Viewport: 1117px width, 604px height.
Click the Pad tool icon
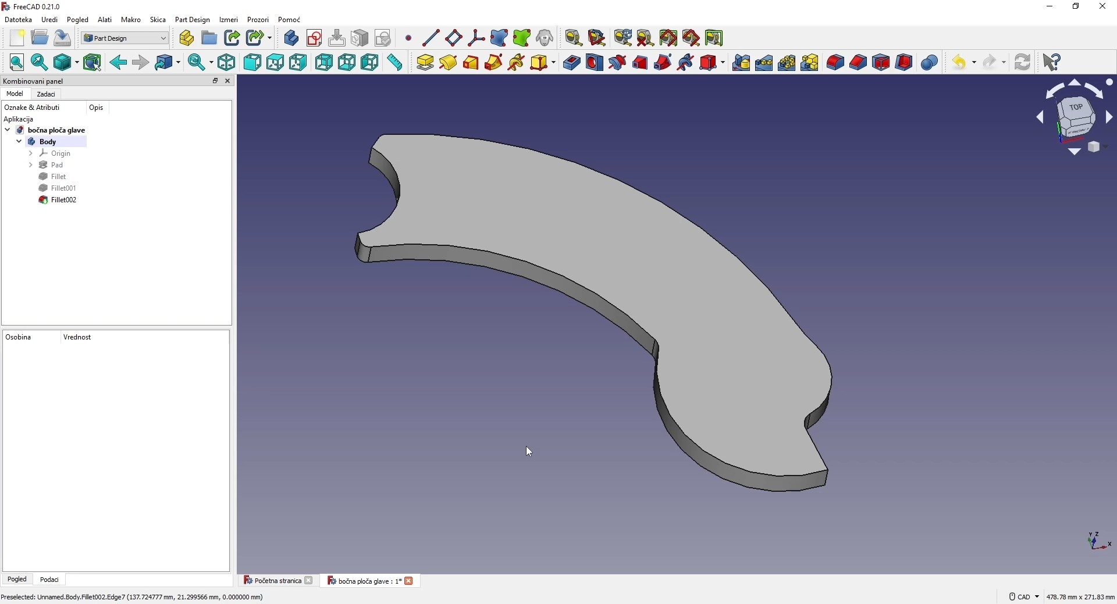[x=425, y=63]
